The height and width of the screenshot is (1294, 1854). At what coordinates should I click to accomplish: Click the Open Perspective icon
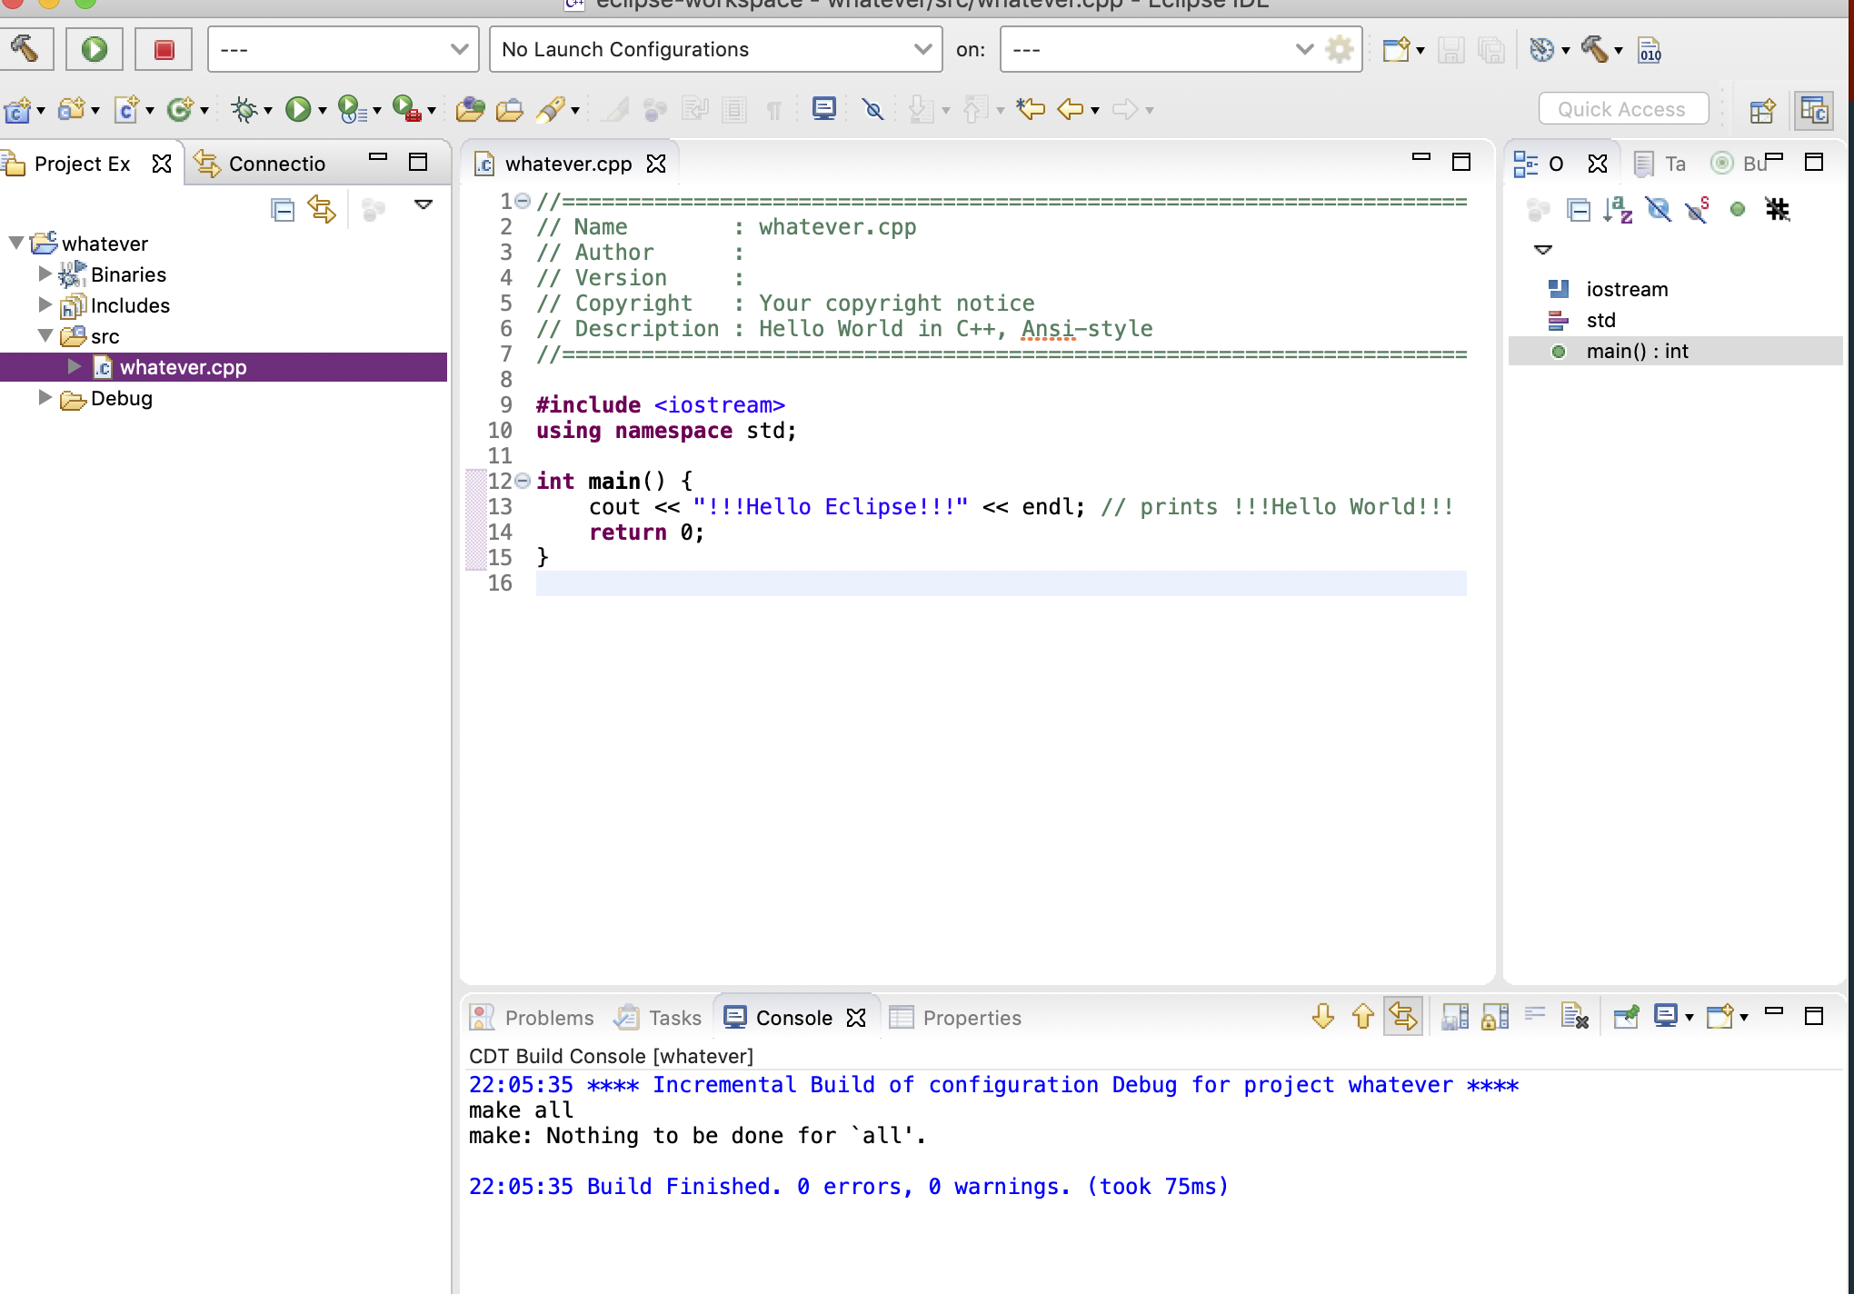point(1762,110)
